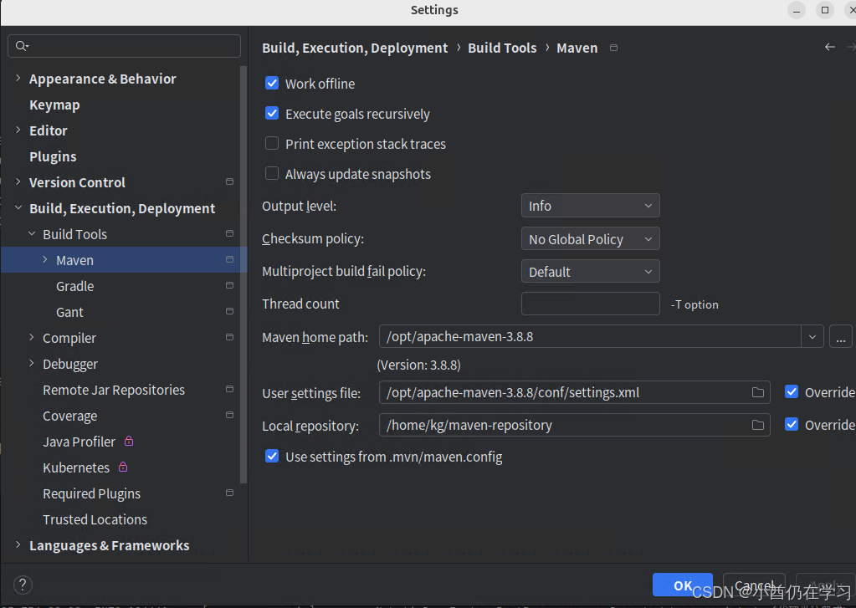This screenshot has height=608, width=856.
Task: Click the lock icon next to Kubernetes
Action: 123,467
